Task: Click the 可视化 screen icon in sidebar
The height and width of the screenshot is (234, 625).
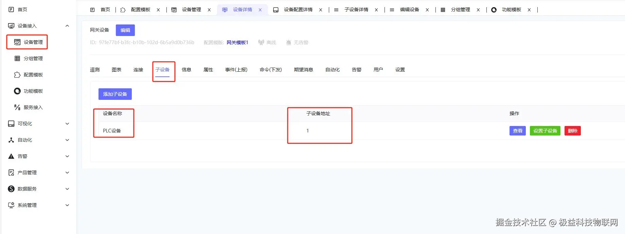Action: (x=11, y=124)
